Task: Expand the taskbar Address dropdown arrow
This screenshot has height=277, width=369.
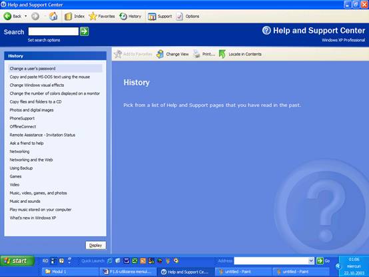Action: pyautogui.click(x=311, y=261)
